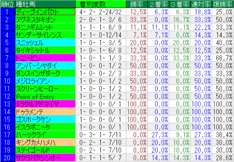Sort by the 勝率 column header
The width and height of the screenshot is (234, 162).
137,4
